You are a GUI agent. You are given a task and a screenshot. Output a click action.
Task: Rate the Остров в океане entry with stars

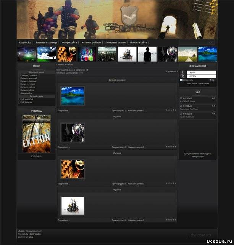(x=171, y=110)
